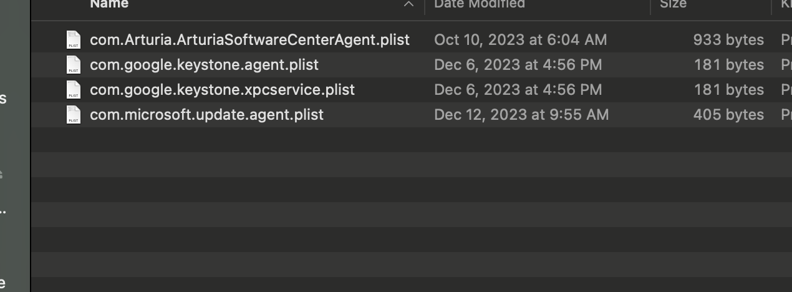
Task: Click the 405 bytes size value
Action: pos(728,115)
